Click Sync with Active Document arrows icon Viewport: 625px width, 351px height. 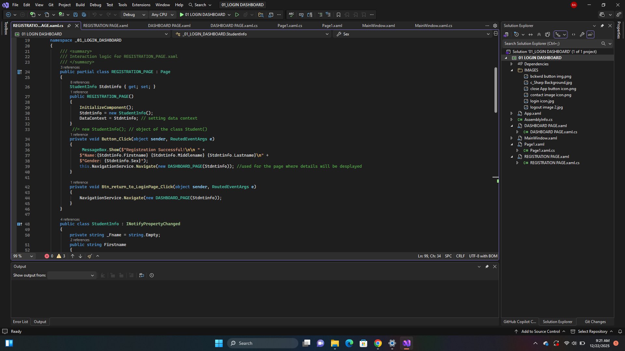click(531, 34)
